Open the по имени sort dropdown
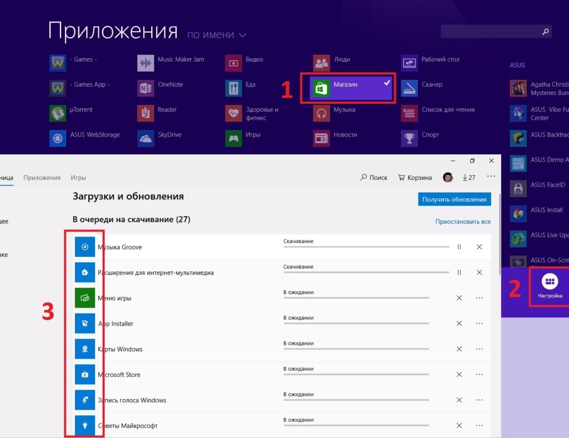569x438 pixels. coord(217,35)
